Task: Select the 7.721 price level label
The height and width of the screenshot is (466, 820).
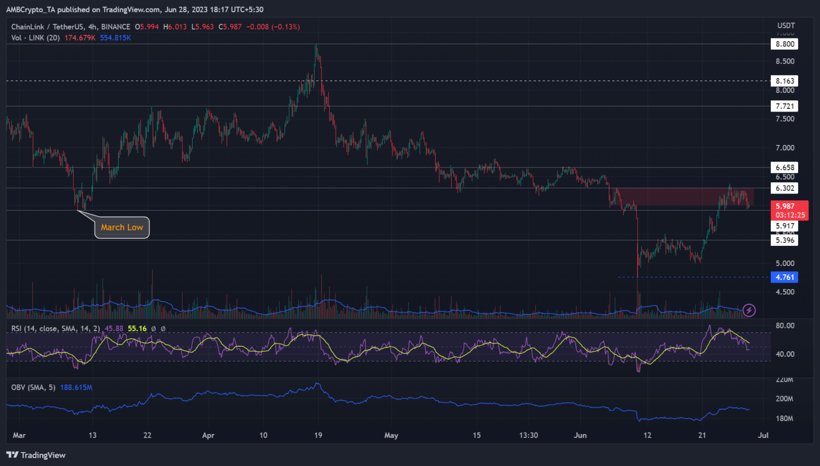Action: 784,106
